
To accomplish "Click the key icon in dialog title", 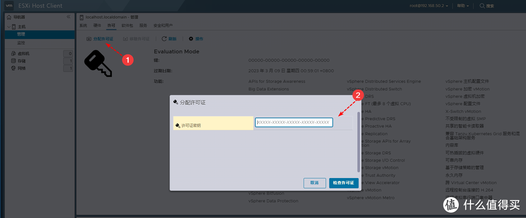I will click(176, 102).
